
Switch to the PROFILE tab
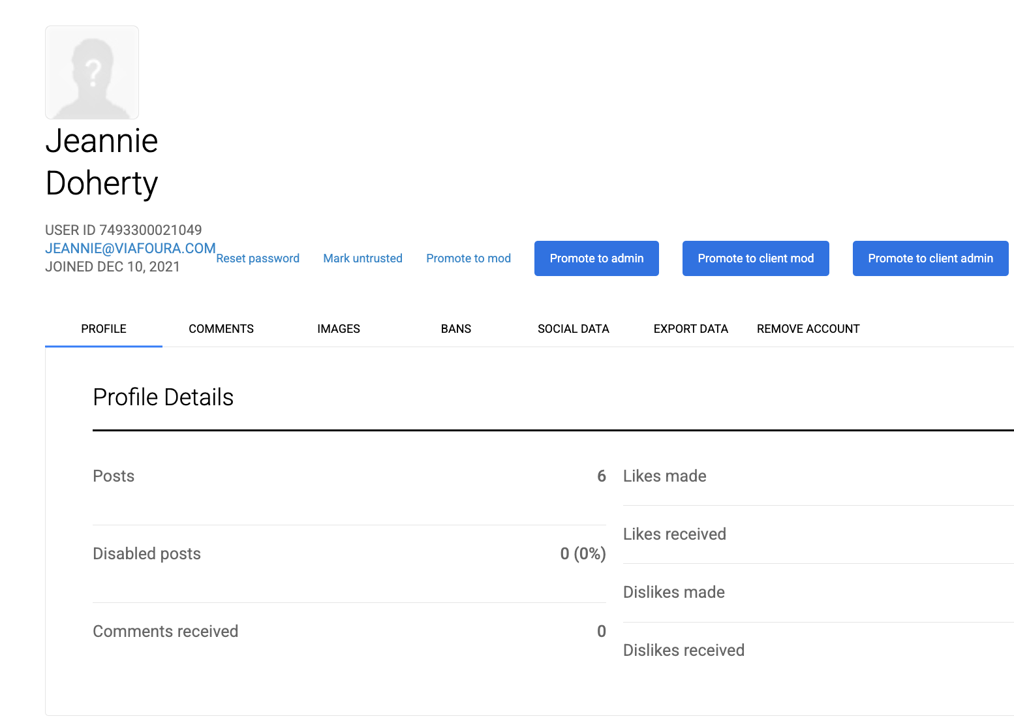tap(104, 329)
